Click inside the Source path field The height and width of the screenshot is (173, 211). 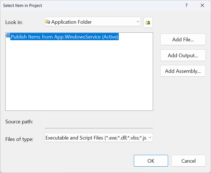coord(98,122)
